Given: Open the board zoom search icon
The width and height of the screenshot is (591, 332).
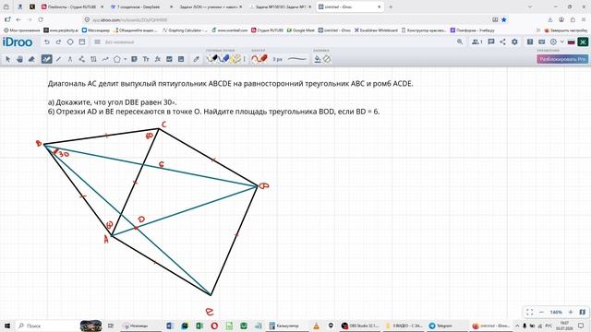Looking at the screenshot, I should coord(460,41).
